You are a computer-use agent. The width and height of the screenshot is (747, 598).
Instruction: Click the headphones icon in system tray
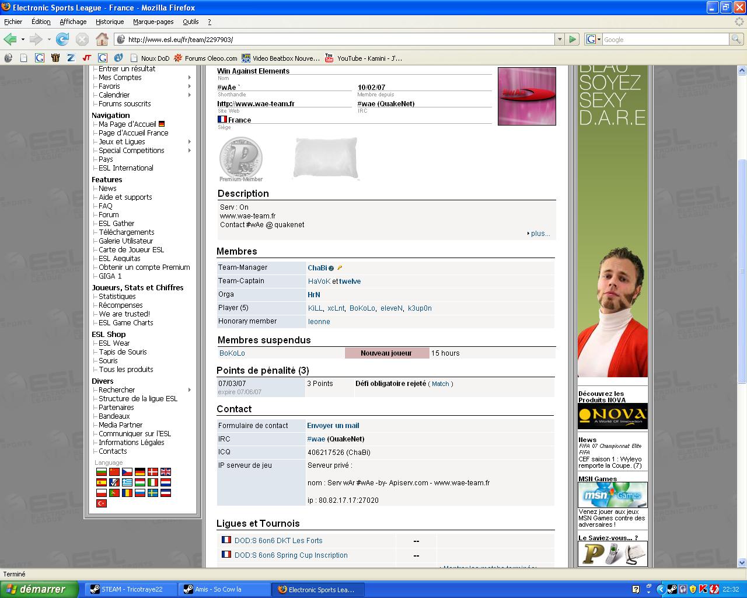[683, 589]
